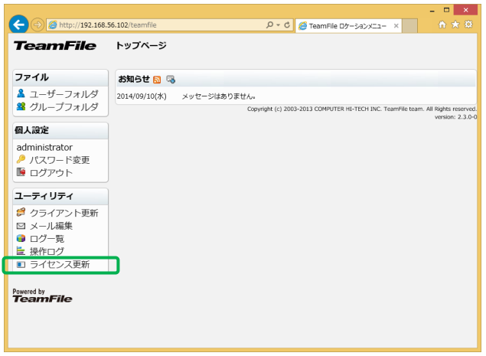This screenshot has height=356, width=486.
Task: Open the IE home icon
Action: tap(442, 25)
